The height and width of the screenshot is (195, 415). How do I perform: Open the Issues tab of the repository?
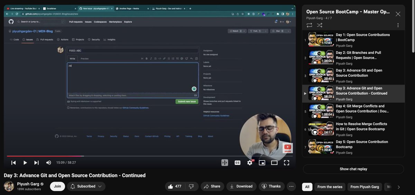pos(28,40)
